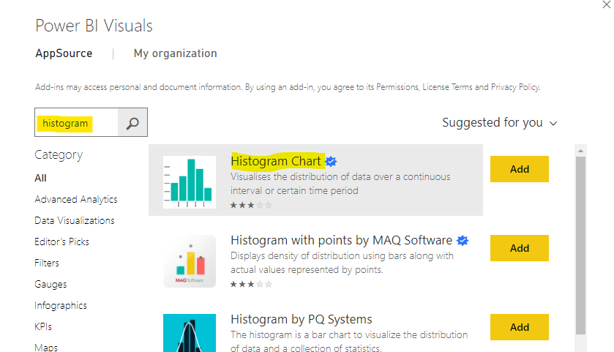Click the results list vertical scrollbar
Screen dimensions: 614x352
tap(581, 241)
